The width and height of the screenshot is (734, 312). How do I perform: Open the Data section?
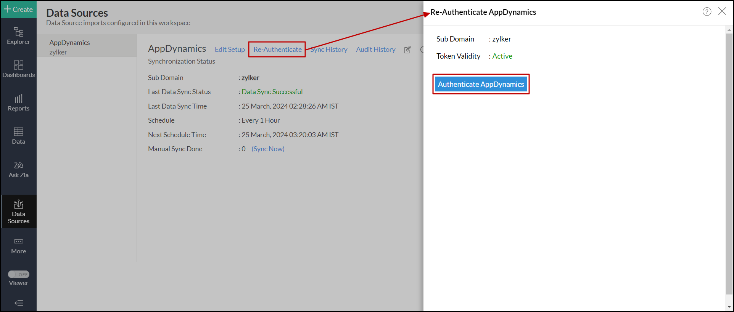point(18,136)
